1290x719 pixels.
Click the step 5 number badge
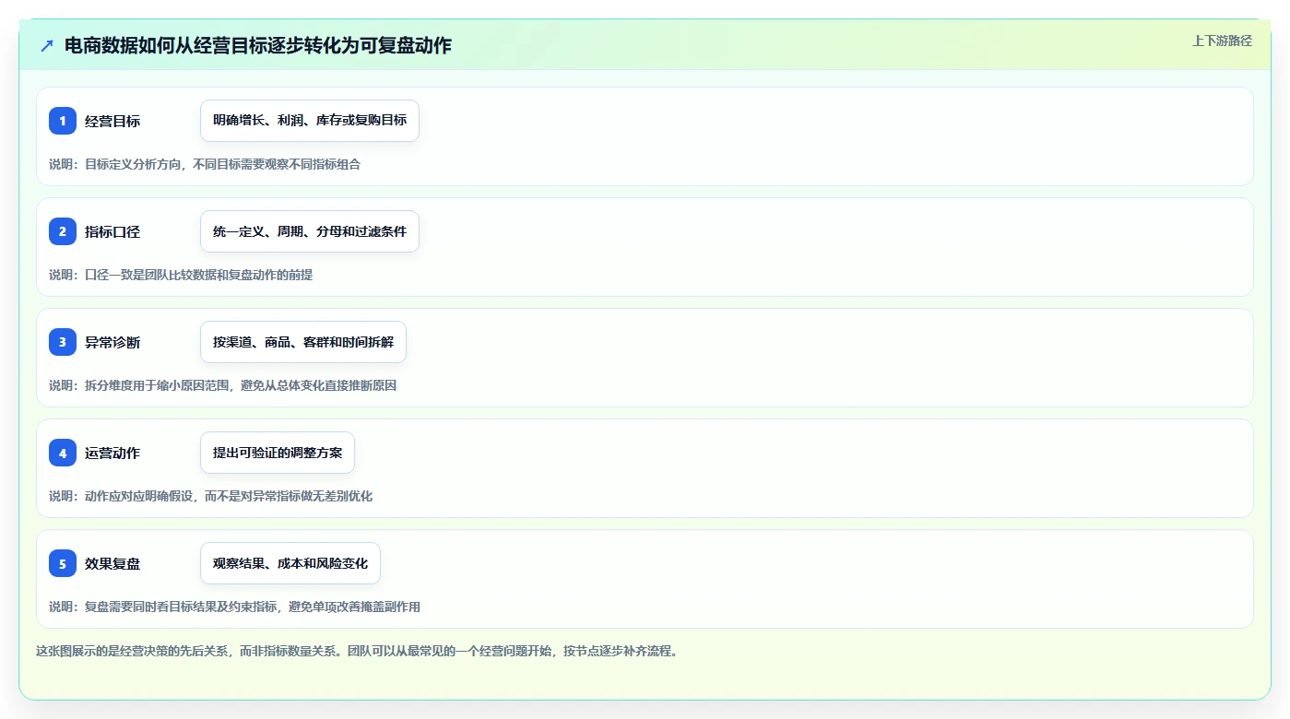63,563
